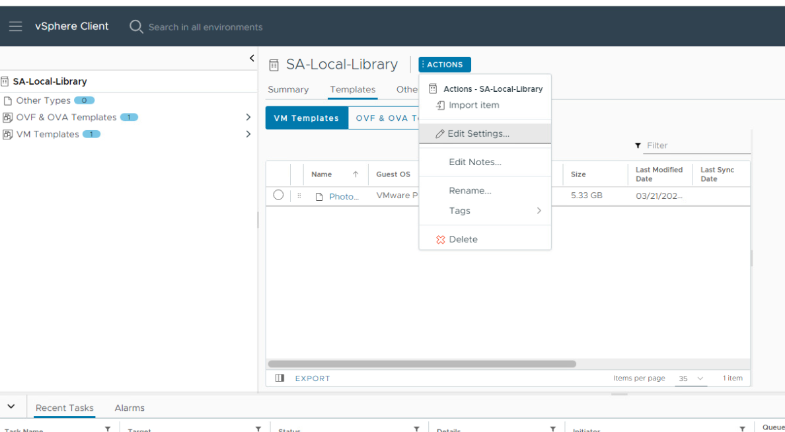785x432 pixels.
Task: Click the Guest OS column header
Action: click(393, 174)
